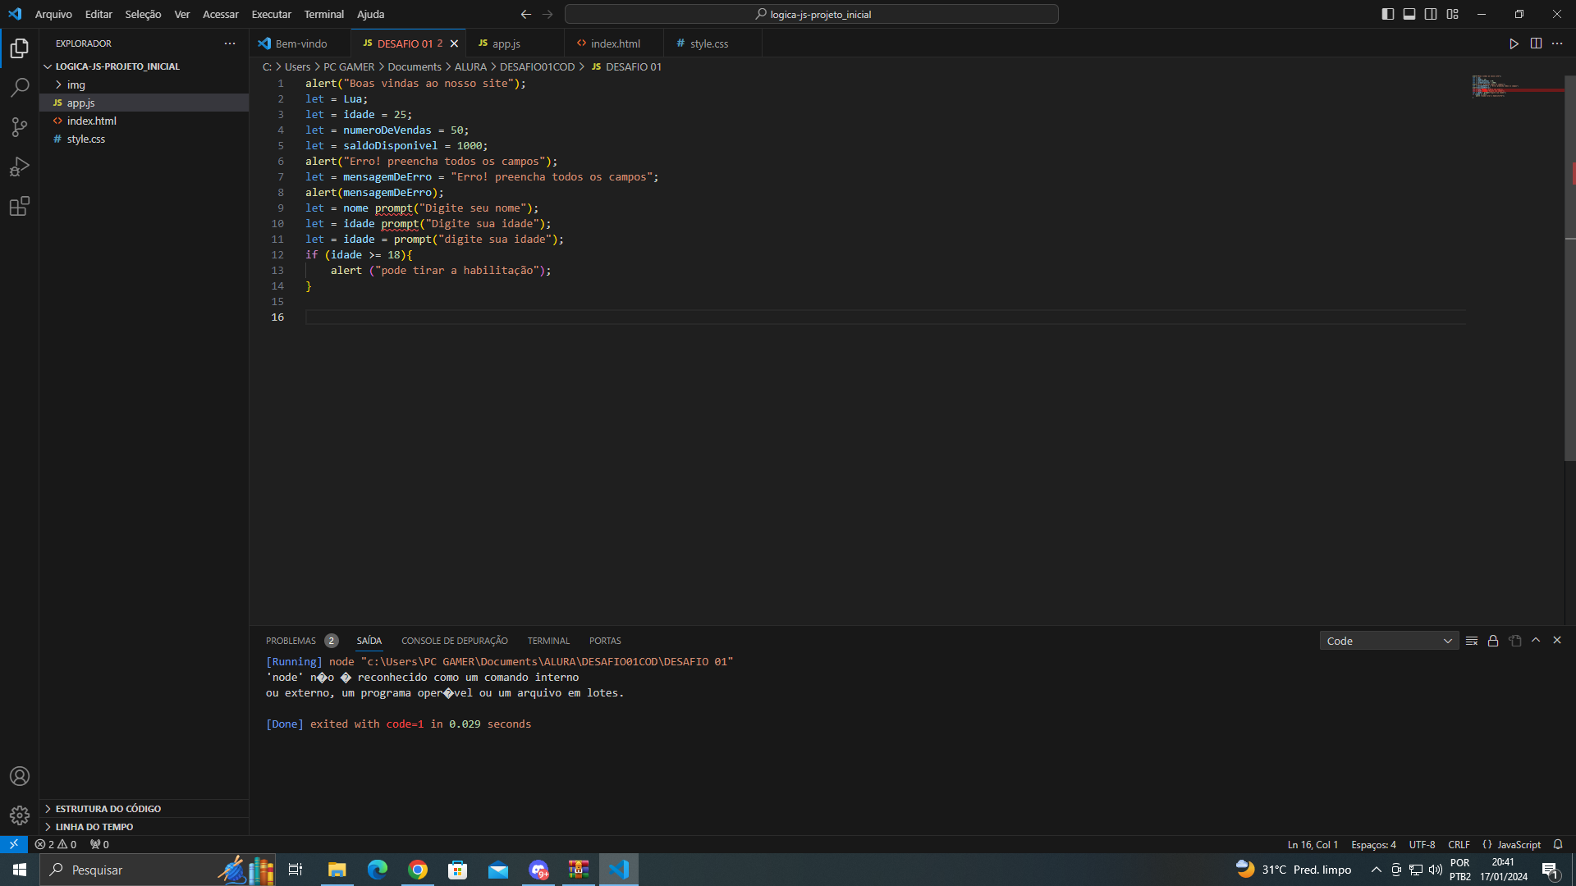Switch to the app.js editor tab
The height and width of the screenshot is (886, 1576).
[515, 43]
